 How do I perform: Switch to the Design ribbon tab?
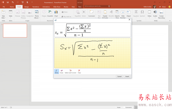click(x=27, y=7)
